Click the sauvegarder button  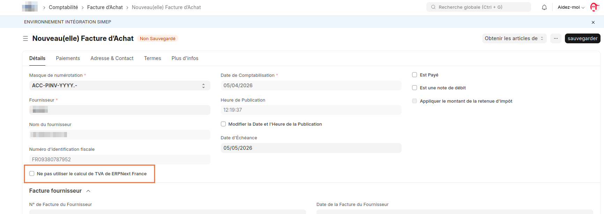(582, 38)
